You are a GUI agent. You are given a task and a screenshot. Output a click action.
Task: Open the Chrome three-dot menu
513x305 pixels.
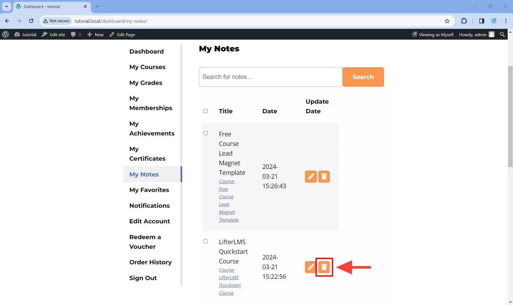click(x=506, y=21)
